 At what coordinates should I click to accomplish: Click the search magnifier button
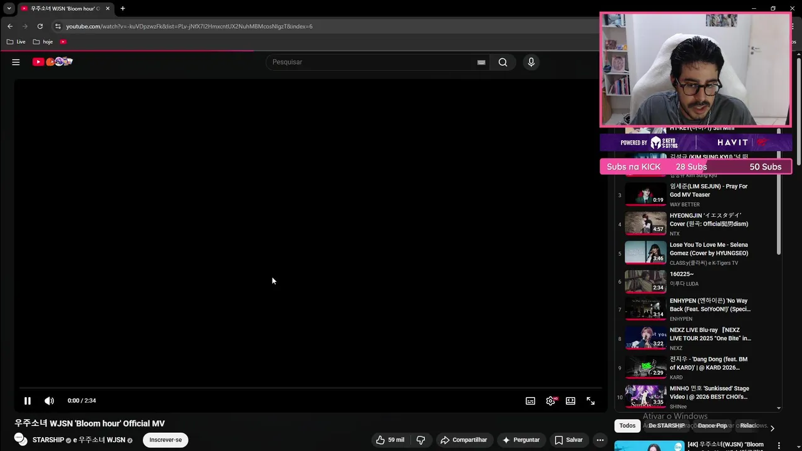pyautogui.click(x=503, y=62)
